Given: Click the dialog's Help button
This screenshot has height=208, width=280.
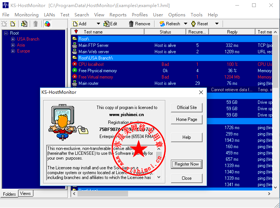Looking at the screenshot, I should [x=187, y=137].
